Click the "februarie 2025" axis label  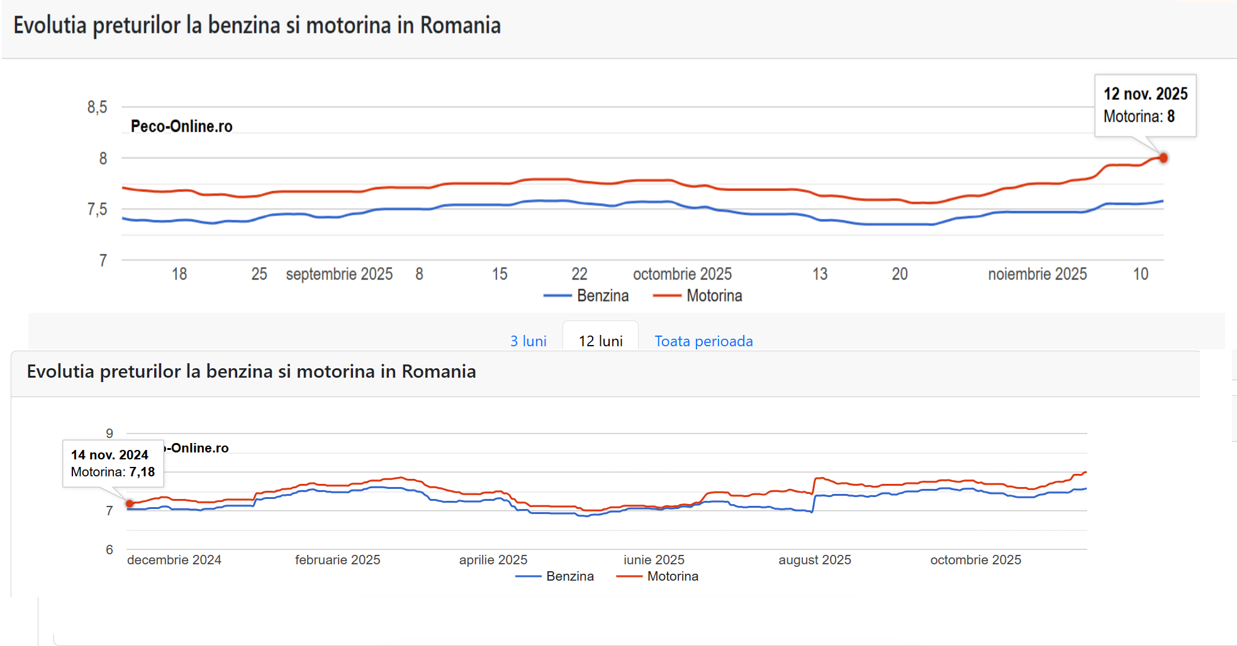(x=337, y=560)
